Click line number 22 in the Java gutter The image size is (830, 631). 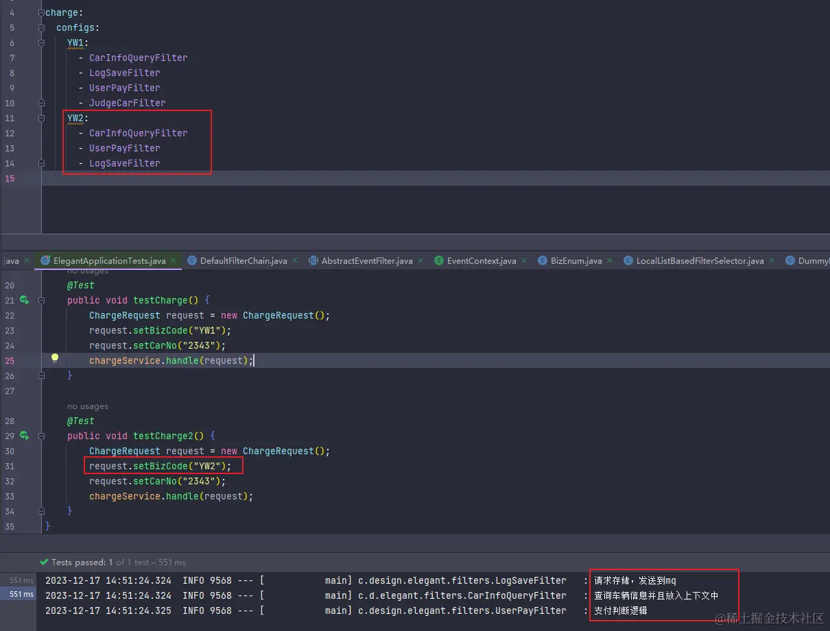coord(10,315)
